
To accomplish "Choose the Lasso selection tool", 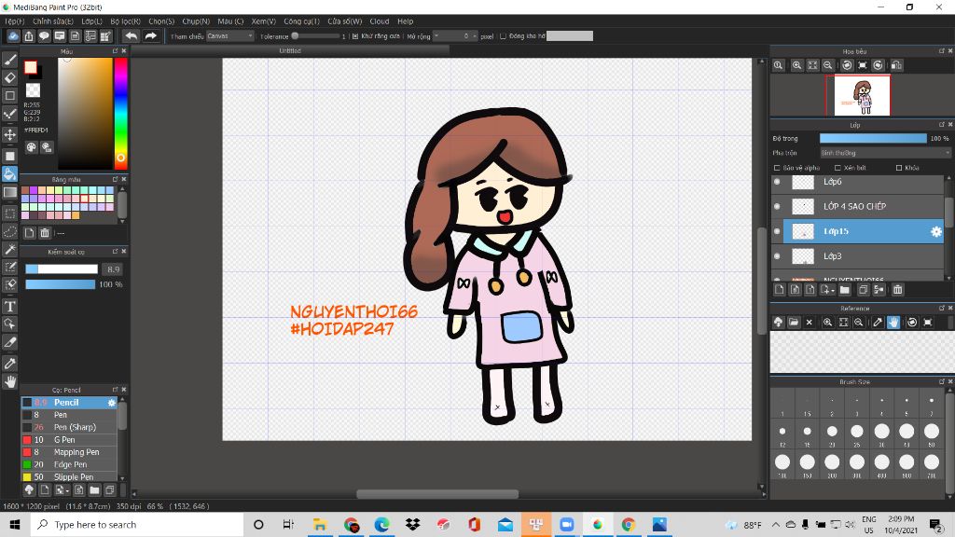I will 9,231.
